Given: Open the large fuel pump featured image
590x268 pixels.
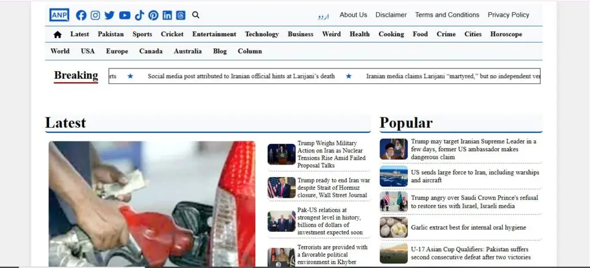Looking at the screenshot, I should pyautogui.click(x=152, y=204).
